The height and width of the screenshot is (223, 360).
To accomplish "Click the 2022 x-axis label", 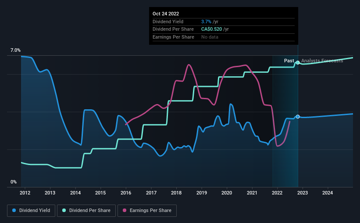I will (x=277, y=193).
